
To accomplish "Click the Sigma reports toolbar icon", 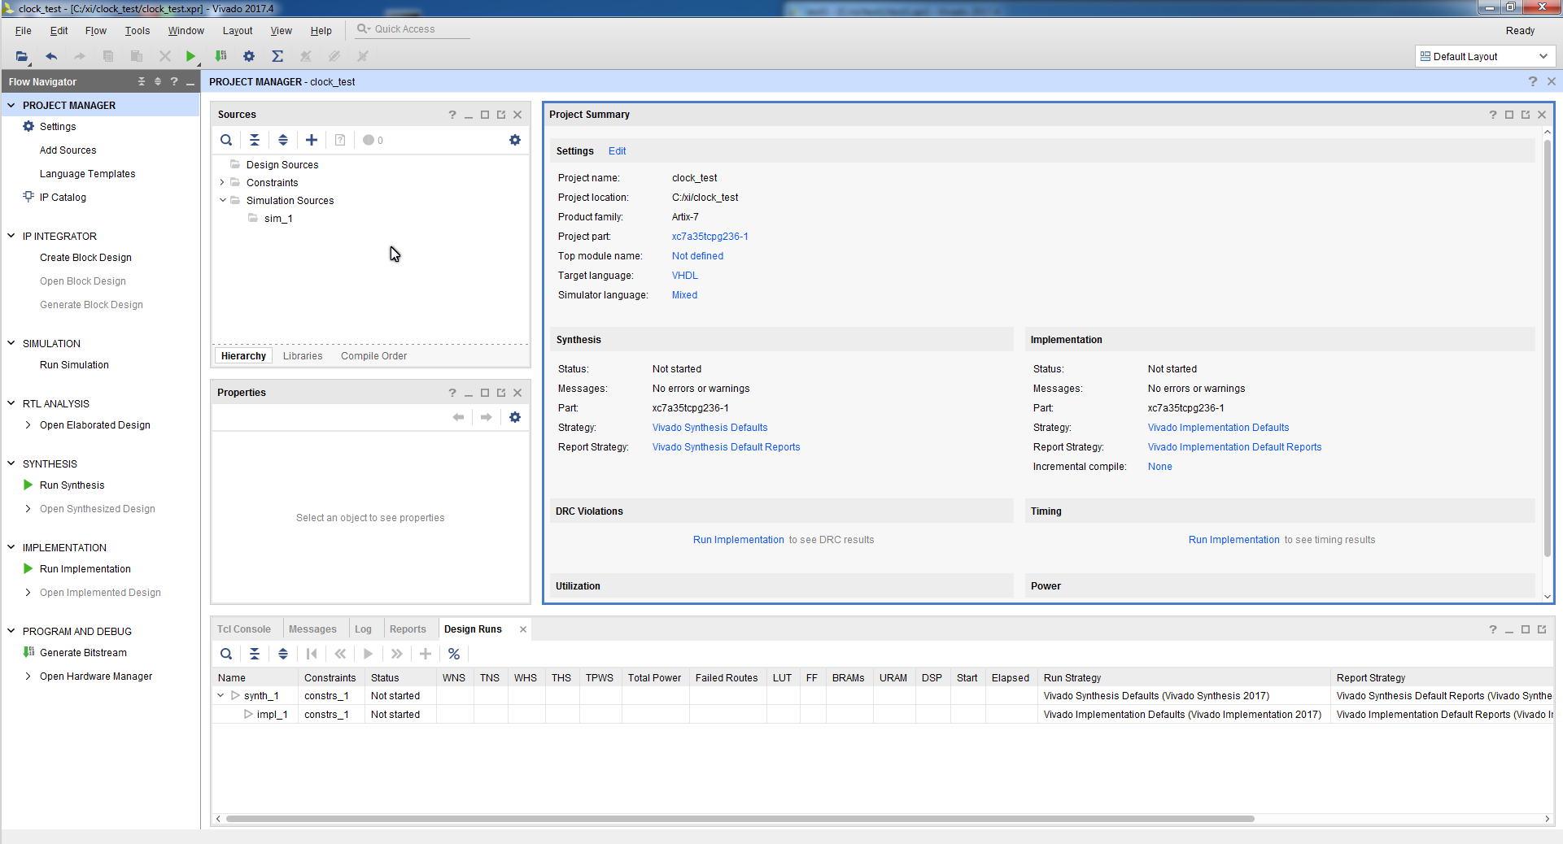I will point(277,56).
